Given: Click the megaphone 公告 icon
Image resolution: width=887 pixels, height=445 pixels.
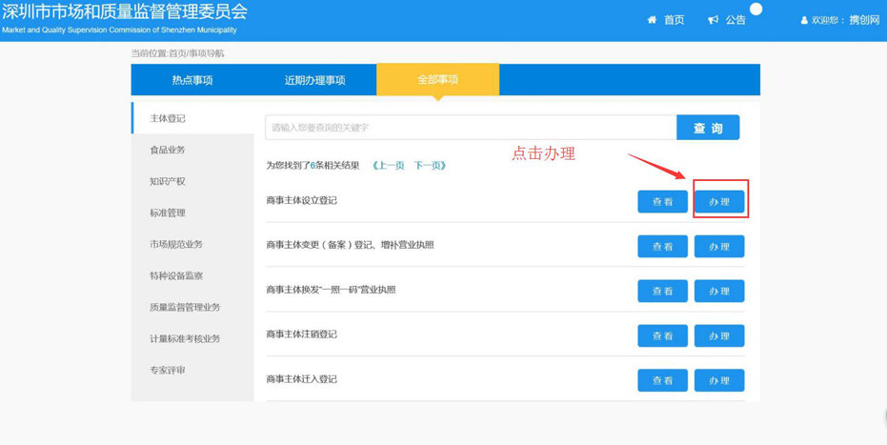Looking at the screenshot, I should (x=713, y=20).
